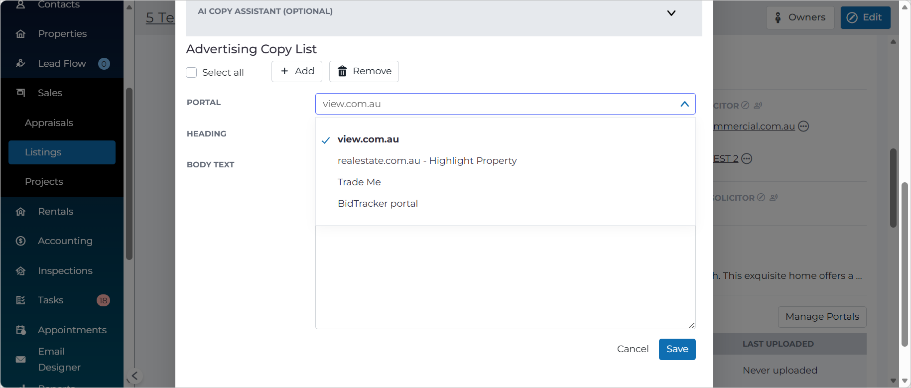Image resolution: width=911 pixels, height=388 pixels.
Task: Open Listings under Sales
Action: coord(62,152)
